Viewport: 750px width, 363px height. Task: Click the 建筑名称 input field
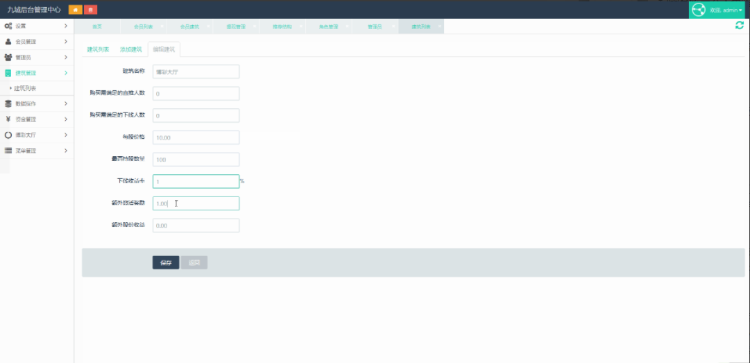point(196,71)
